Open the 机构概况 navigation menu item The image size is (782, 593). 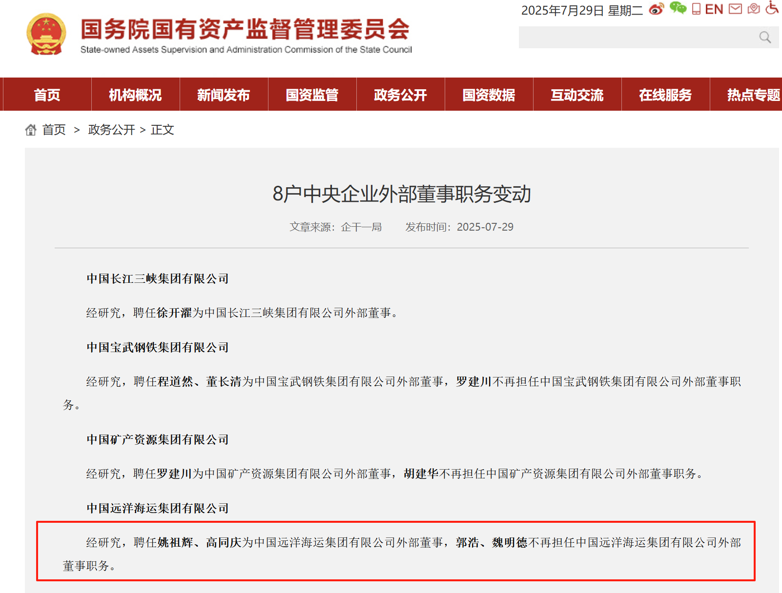(135, 95)
